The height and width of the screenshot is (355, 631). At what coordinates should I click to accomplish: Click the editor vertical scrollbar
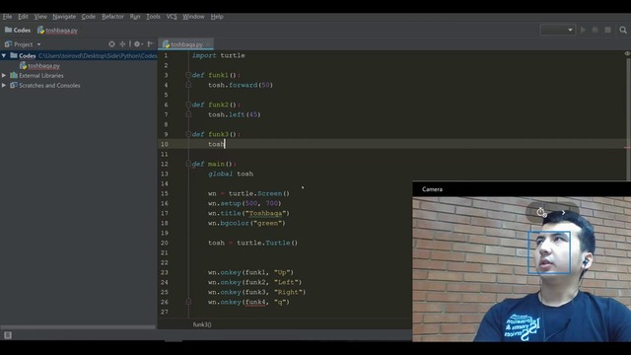[628, 118]
